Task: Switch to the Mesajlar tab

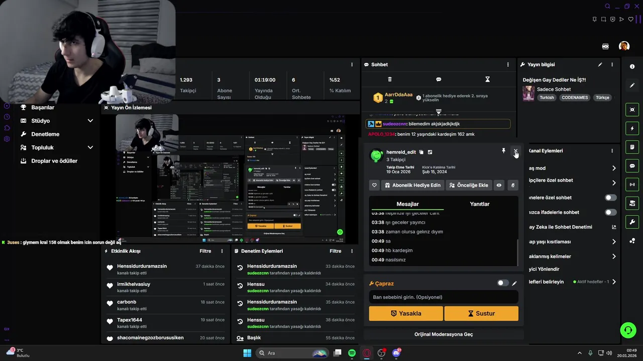Action: 407,204
